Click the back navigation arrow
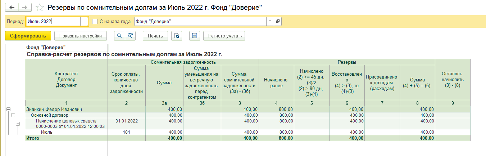 [12, 7]
